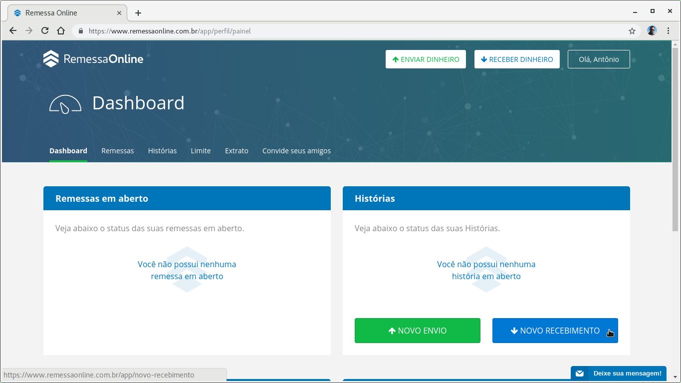This screenshot has height=383, width=681.
Task: Click the browser forward arrow
Action: 29,31
